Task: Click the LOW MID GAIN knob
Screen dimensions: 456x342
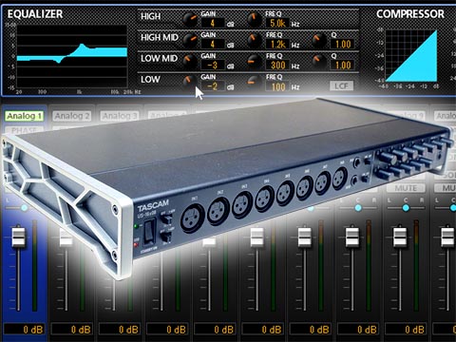Action: pyautogui.click(x=190, y=62)
